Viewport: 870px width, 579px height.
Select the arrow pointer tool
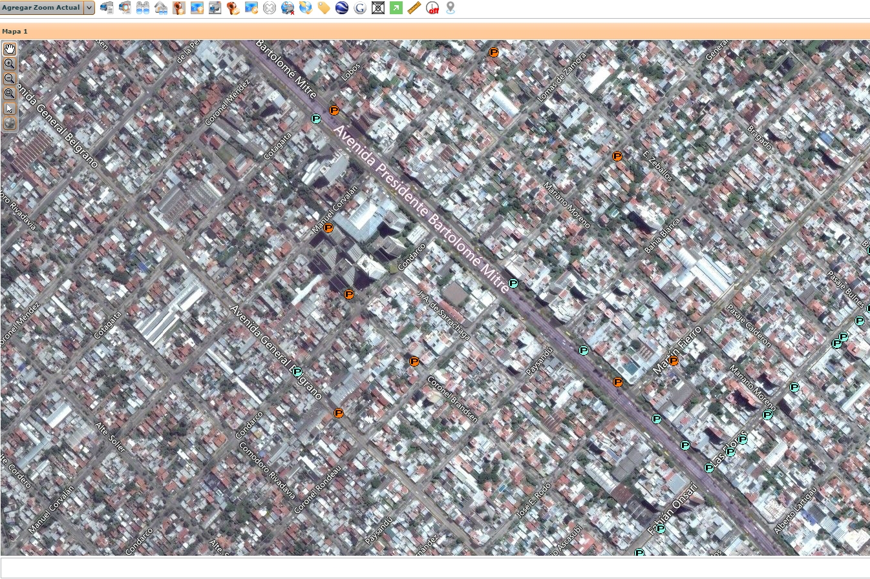click(10, 108)
